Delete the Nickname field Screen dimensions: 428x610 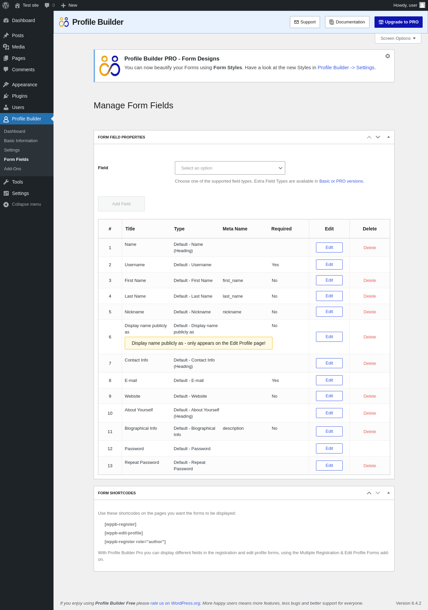click(x=369, y=312)
